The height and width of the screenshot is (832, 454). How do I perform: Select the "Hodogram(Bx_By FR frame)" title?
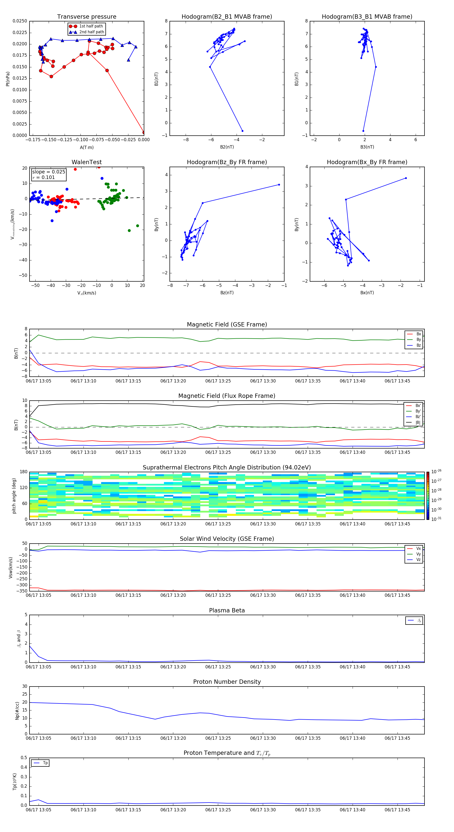coord(367,162)
